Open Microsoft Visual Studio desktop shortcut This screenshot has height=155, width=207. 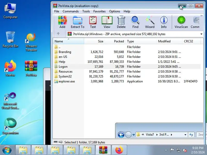click(x=10, y=101)
